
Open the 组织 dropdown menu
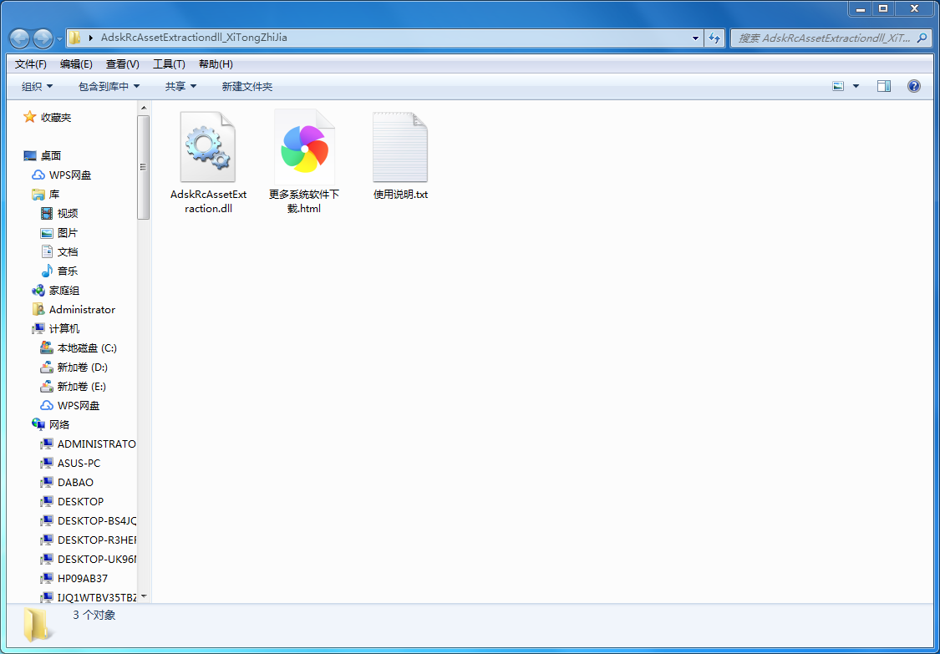[37, 86]
